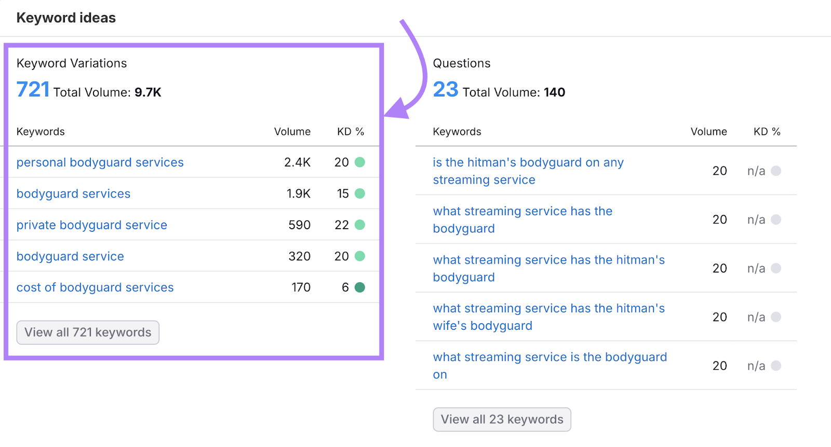This screenshot has height=447, width=831.
Task: Open 'personal bodyguard services' keyword link
Action: 100,162
